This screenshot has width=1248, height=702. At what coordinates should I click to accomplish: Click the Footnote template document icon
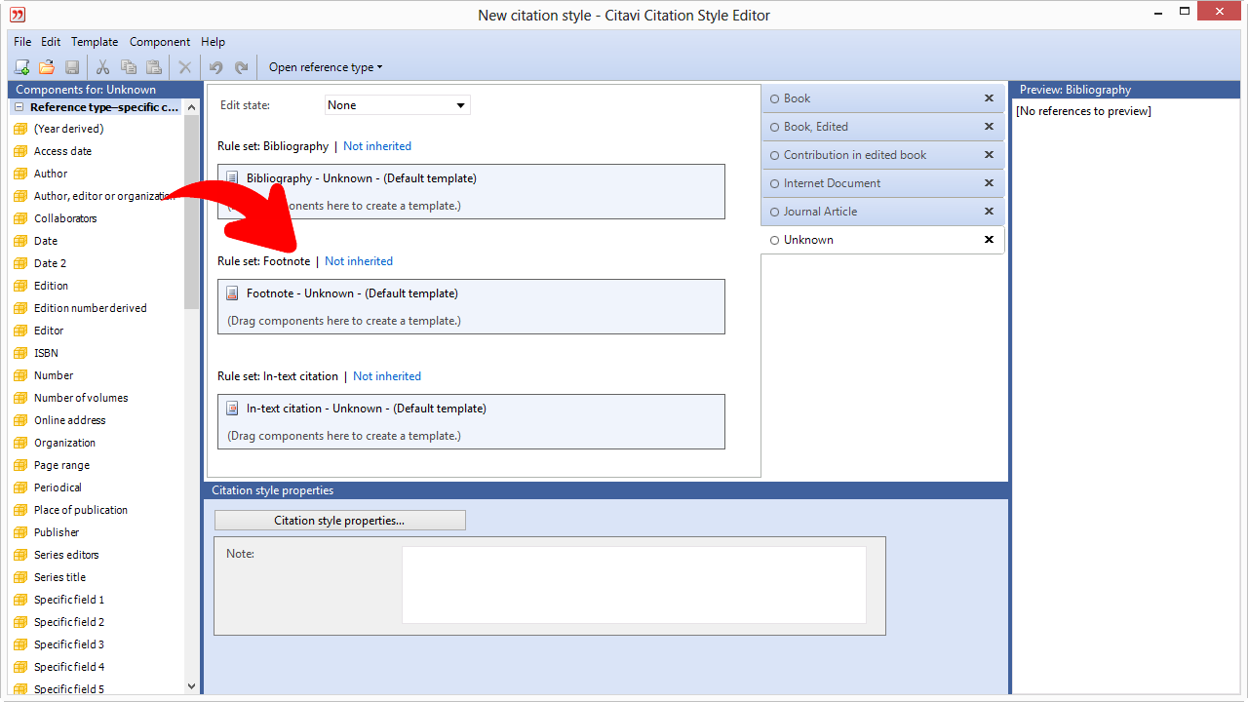pos(232,293)
